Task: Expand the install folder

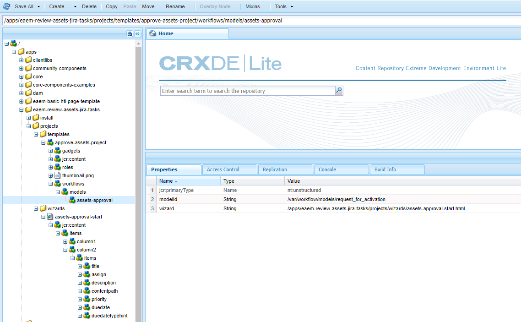Action: click(x=28, y=118)
